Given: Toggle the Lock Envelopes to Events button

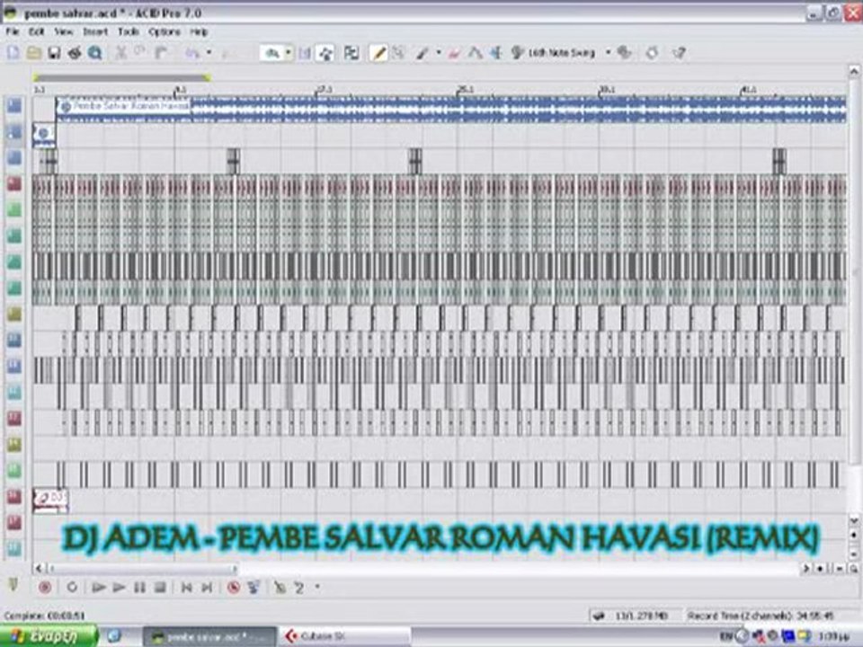Looking at the screenshot, I should click(x=351, y=53).
